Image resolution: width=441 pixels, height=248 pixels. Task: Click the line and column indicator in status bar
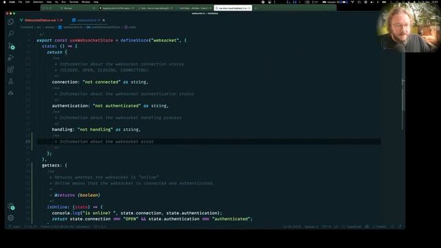click(x=292, y=227)
